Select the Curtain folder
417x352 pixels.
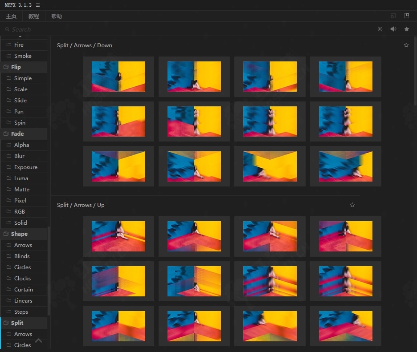click(24, 290)
